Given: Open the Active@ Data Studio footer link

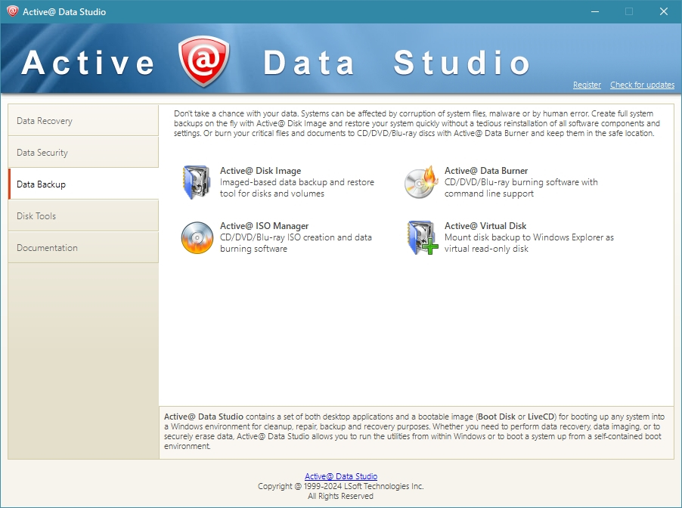Looking at the screenshot, I should coord(340,476).
